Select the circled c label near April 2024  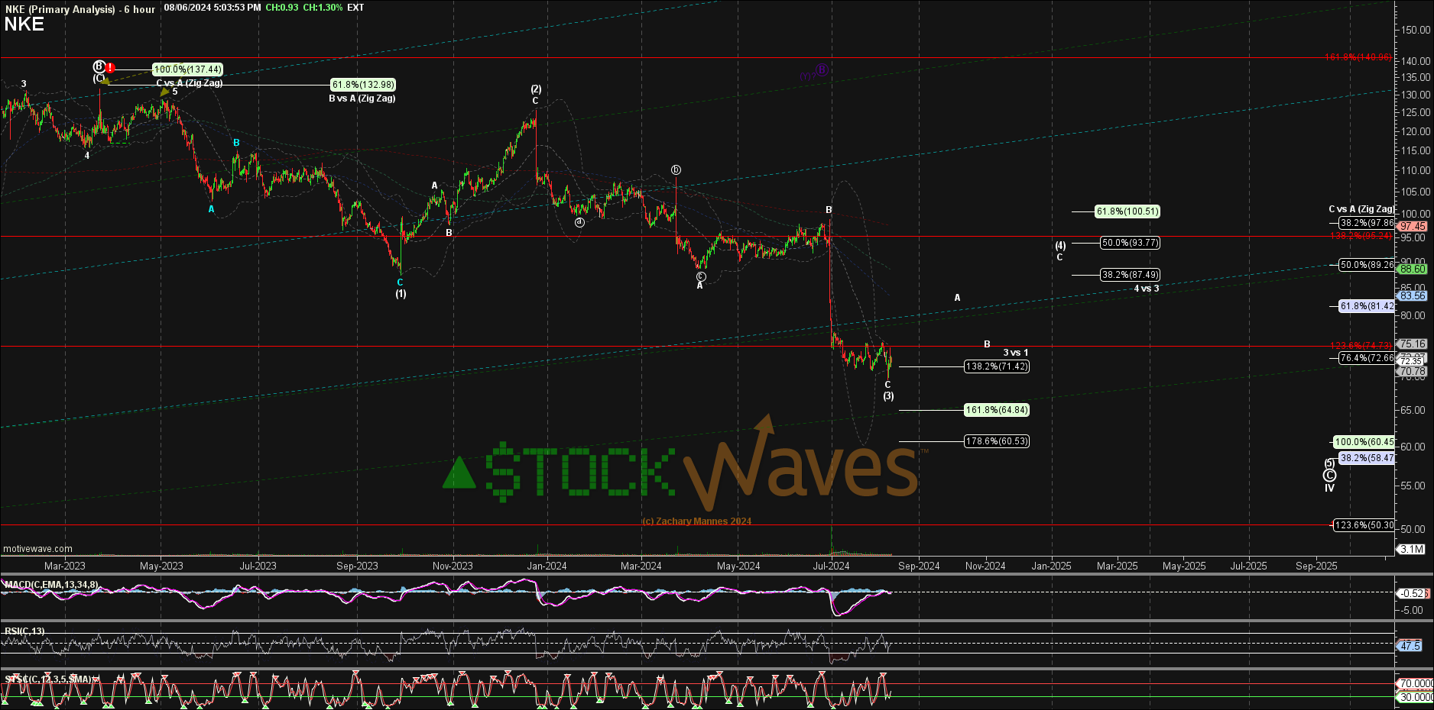pyautogui.click(x=700, y=276)
